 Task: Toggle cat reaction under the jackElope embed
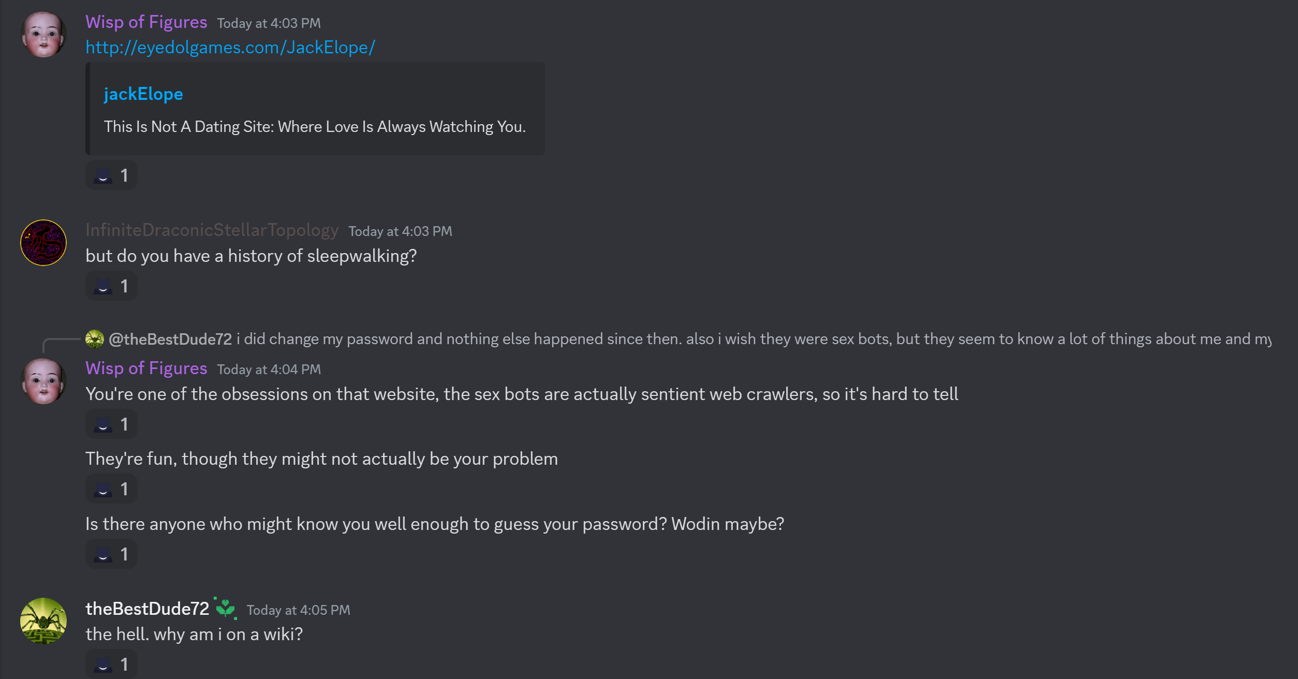pyautogui.click(x=111, y=175)
